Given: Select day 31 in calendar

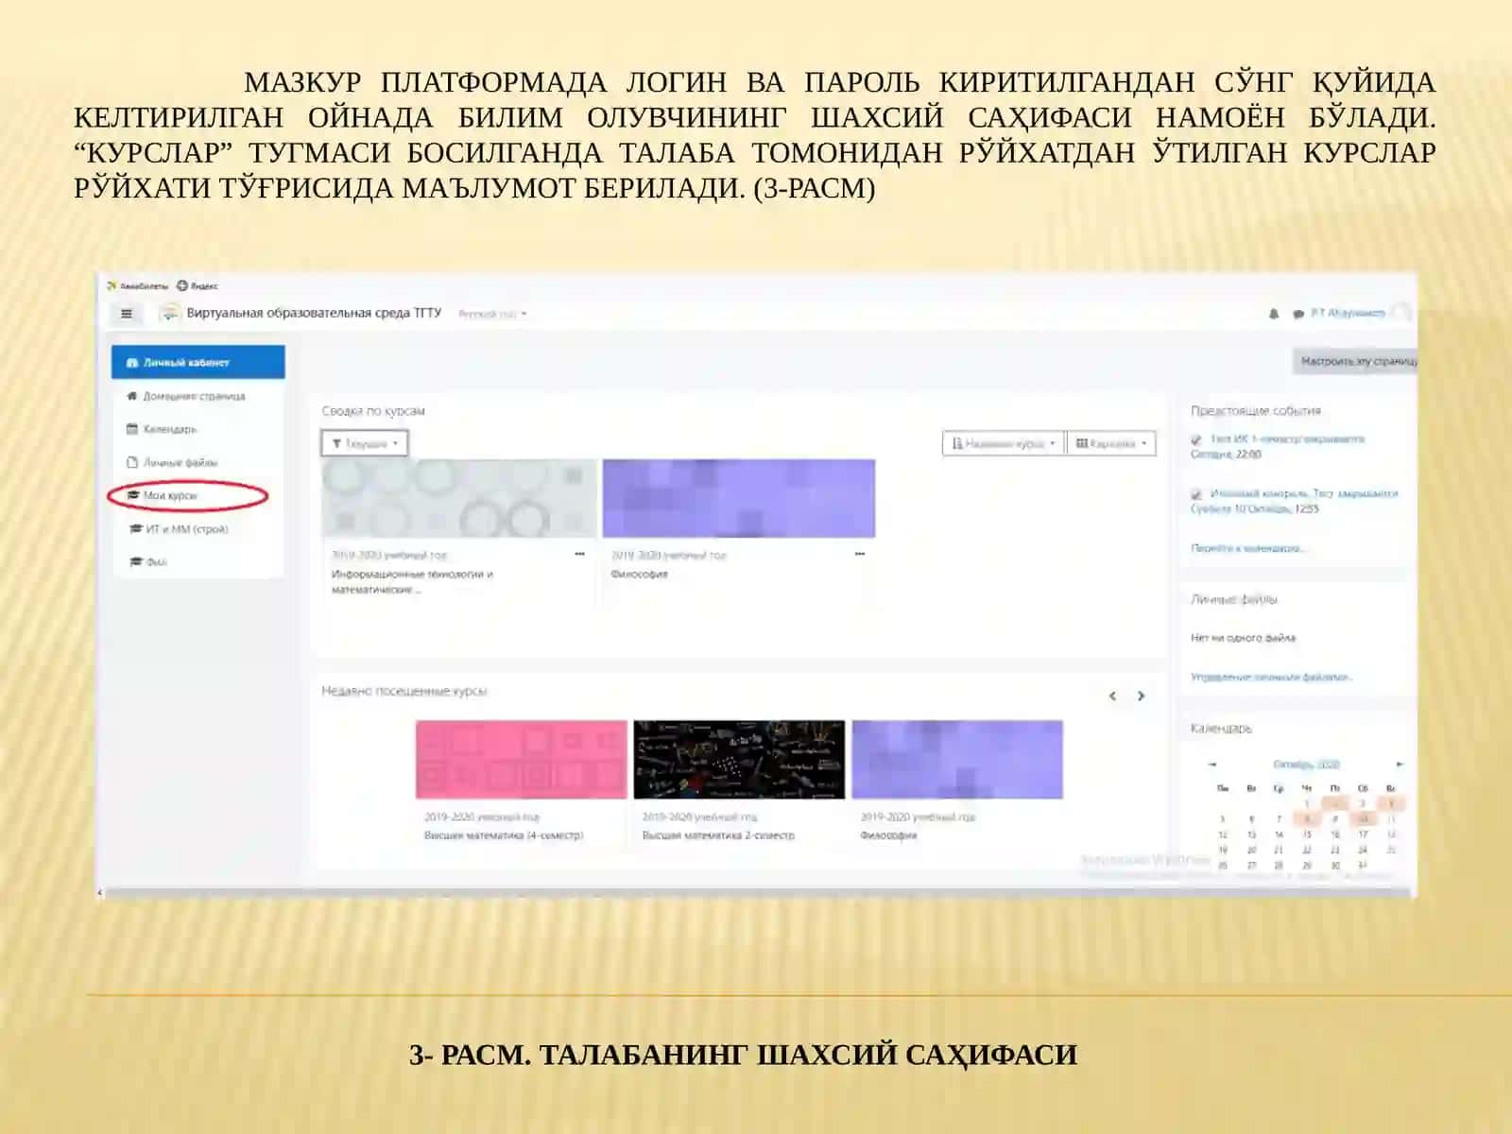Looking at the screenshot, I should coord(1363,865).
